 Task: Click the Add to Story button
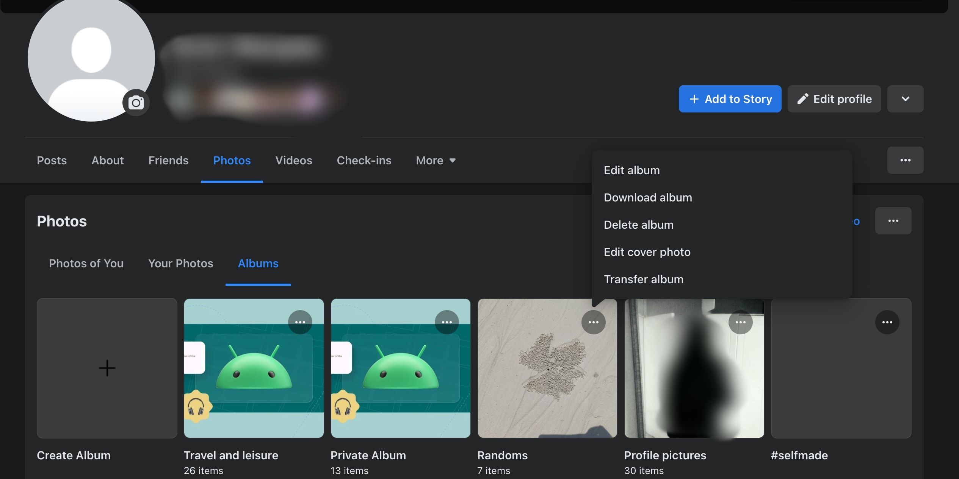tap(730, 99)
